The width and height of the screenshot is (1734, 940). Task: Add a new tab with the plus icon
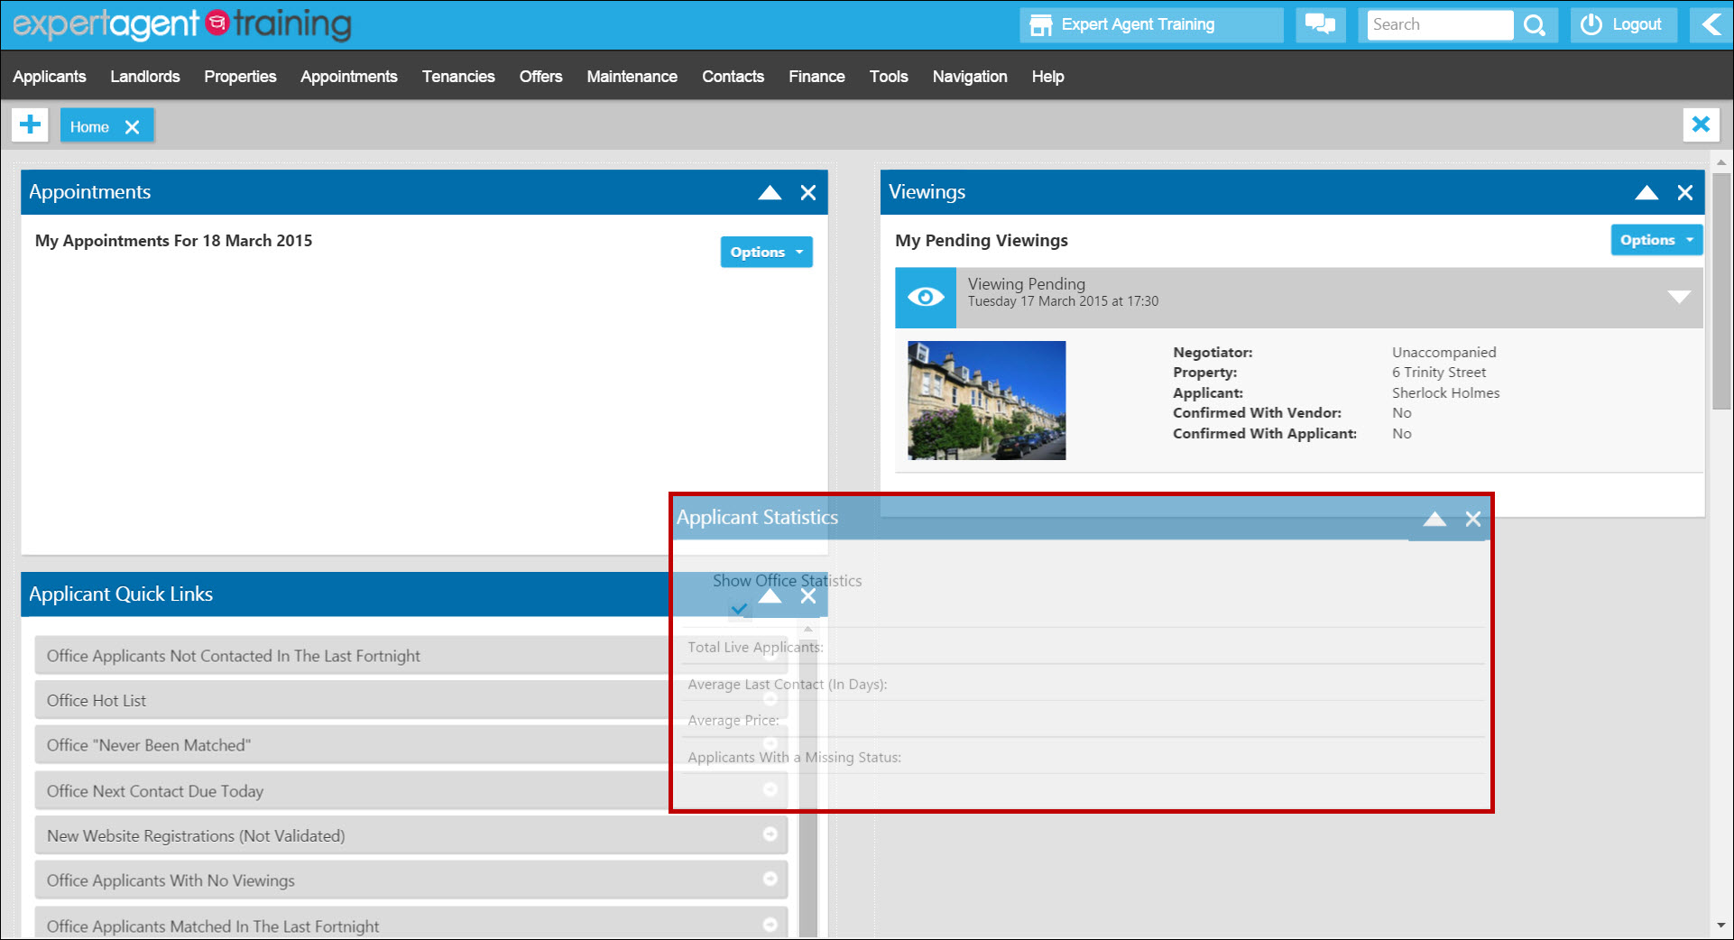tap(30, 124)
